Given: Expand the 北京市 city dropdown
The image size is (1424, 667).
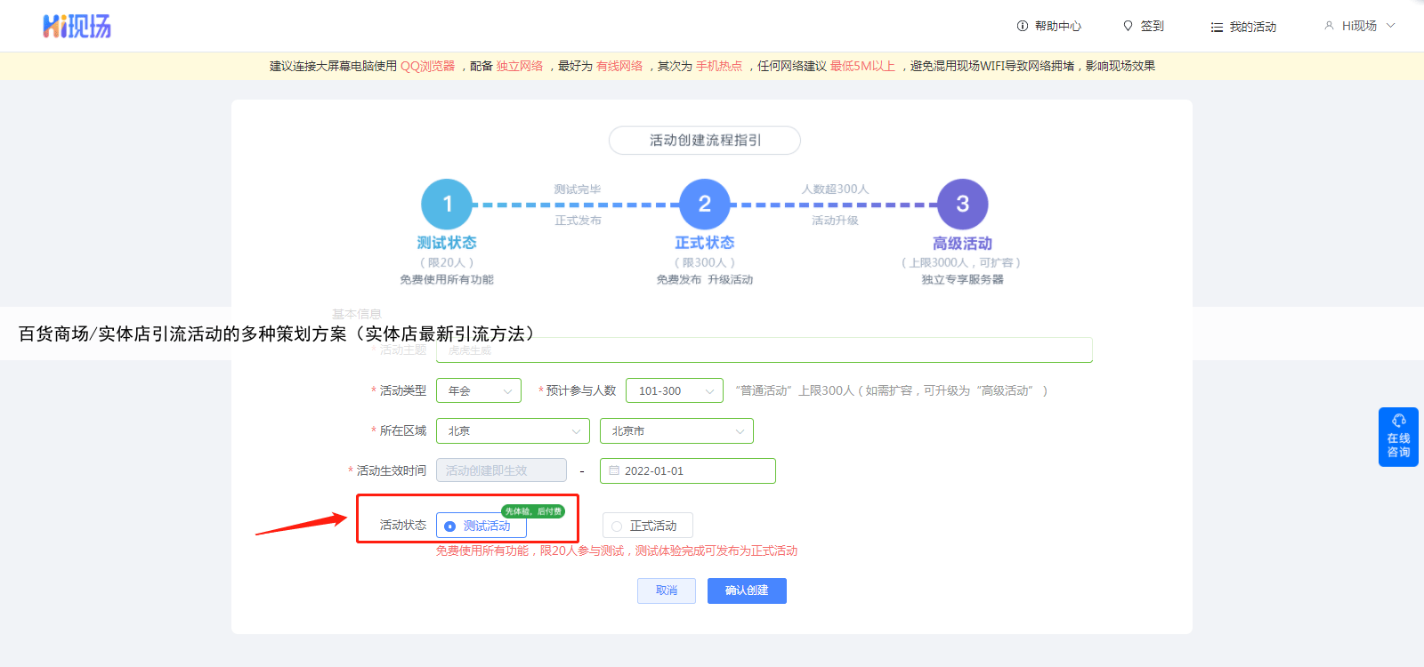Looking at the screenshot, I should click(x=676, y=431).
